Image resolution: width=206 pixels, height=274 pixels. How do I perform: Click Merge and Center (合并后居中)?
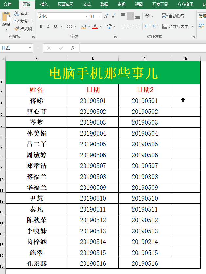tap(176, 26)
